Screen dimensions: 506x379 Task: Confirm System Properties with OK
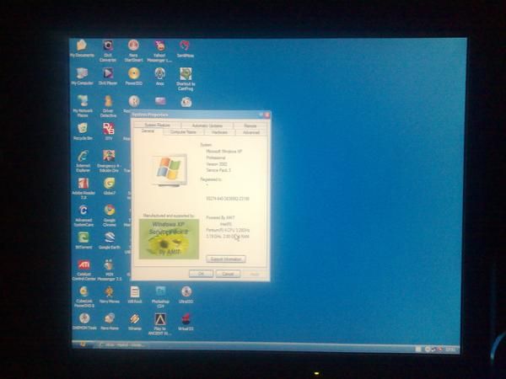click(x=201, y=274)
